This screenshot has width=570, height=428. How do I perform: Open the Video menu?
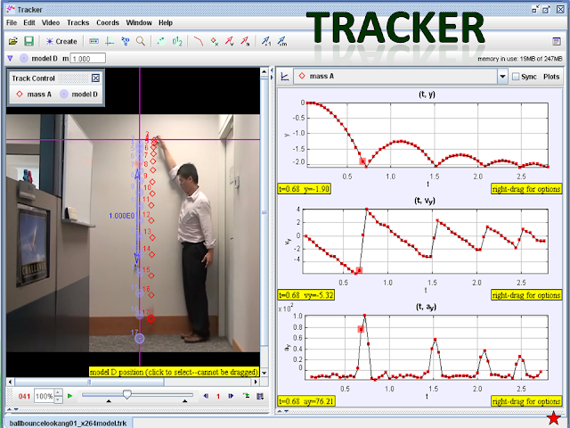tap(51, 23)
